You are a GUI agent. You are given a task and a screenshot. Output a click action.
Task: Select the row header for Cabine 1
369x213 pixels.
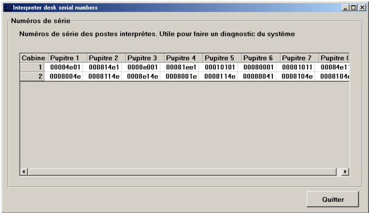(x=32, y=67)
